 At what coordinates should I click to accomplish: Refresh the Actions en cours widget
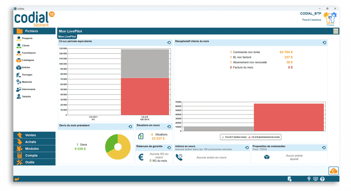247,148
